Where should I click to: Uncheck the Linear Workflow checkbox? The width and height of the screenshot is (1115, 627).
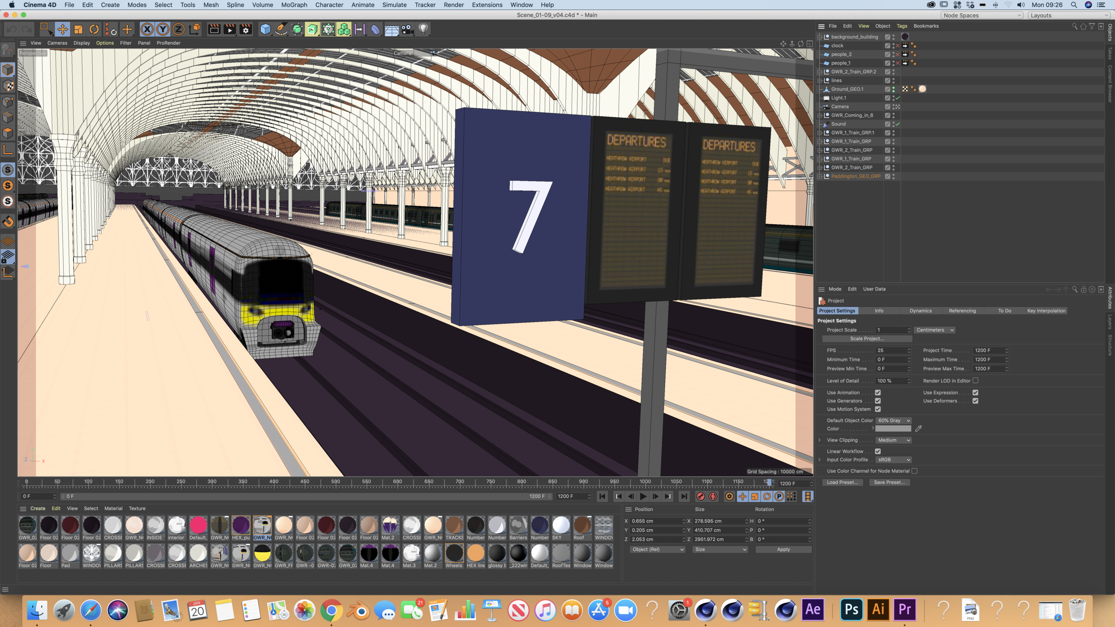(x=878, y=451)
